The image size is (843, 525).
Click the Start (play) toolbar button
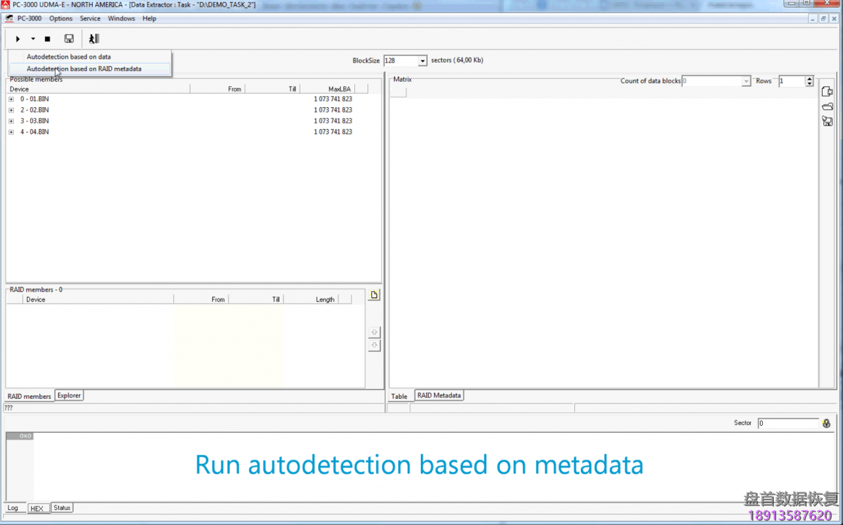coord(18,39)
